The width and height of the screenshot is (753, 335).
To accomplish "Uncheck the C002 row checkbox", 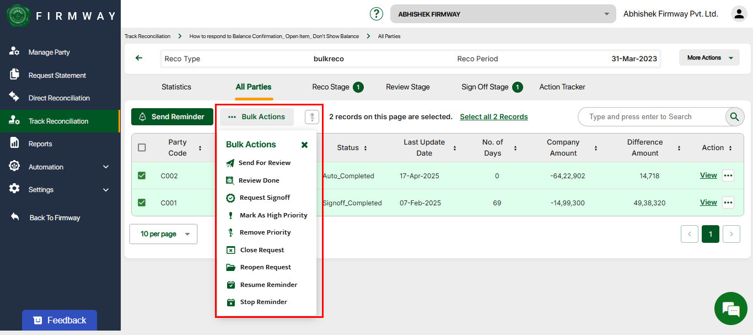I will [x=142, y=176].
